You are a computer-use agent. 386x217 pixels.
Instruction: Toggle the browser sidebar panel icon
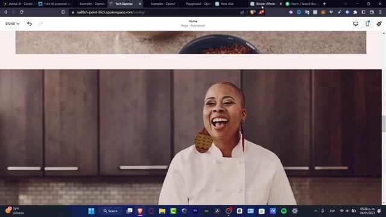click(363, 12)
